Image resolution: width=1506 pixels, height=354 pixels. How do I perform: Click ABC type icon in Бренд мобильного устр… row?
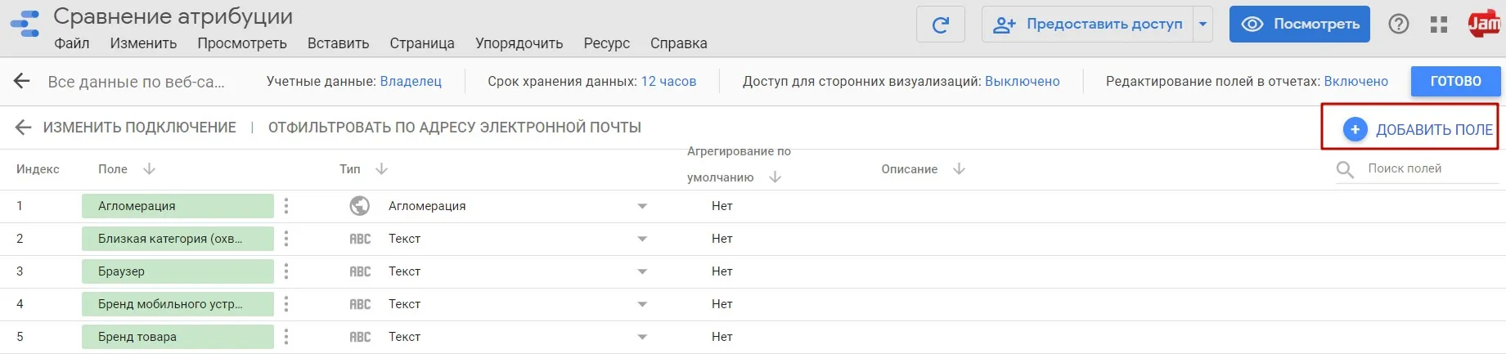(360, 304)
